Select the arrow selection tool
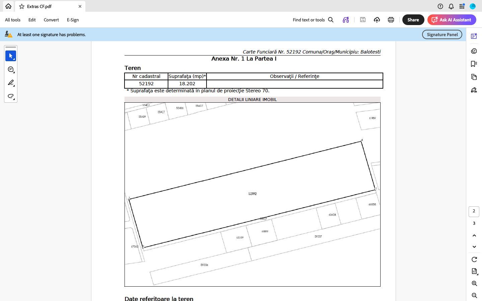 point(10,56)
